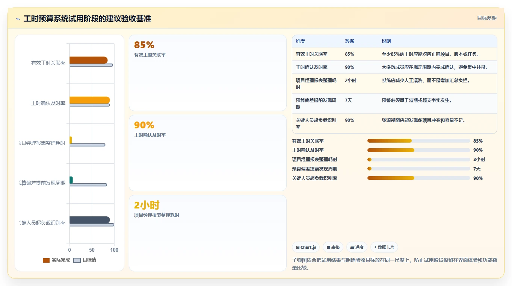
Task: Click the 工时确认及时率 y-axis label in the chart
Action: coord(48,103)
